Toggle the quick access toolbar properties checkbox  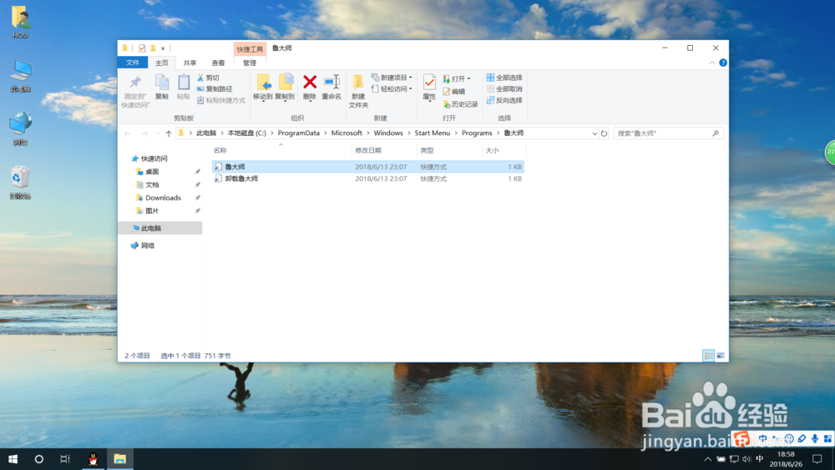(142, 48)
